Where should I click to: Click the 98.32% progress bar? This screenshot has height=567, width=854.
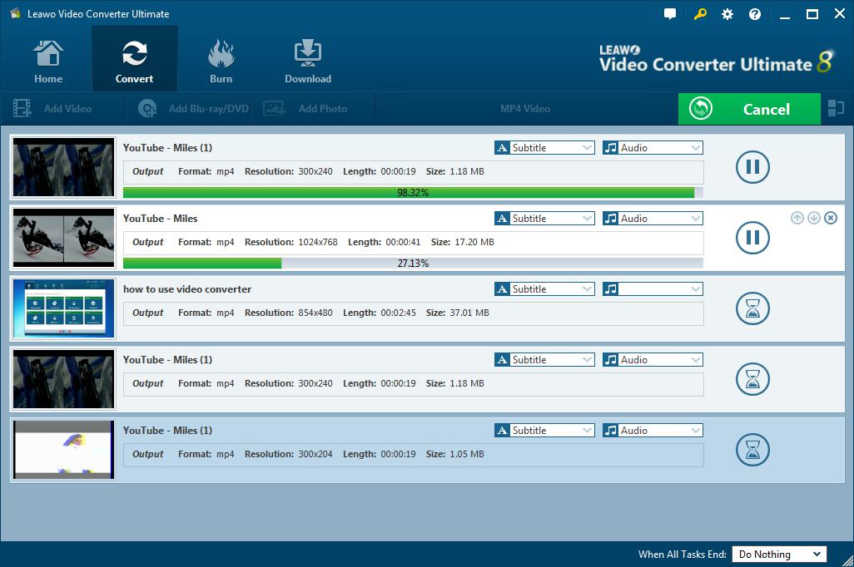click(x=413, y=192)
